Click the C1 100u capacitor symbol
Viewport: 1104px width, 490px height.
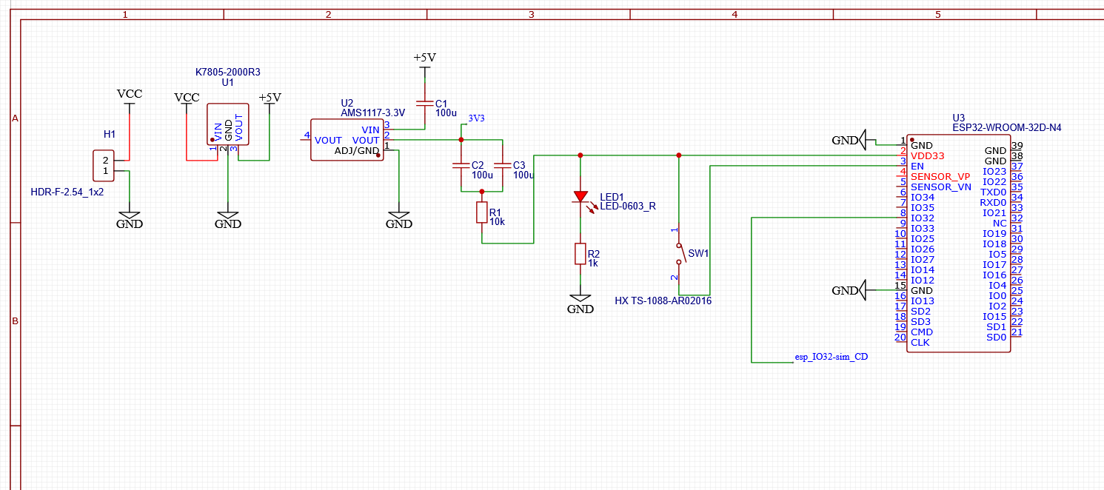(x=424, y=104)
